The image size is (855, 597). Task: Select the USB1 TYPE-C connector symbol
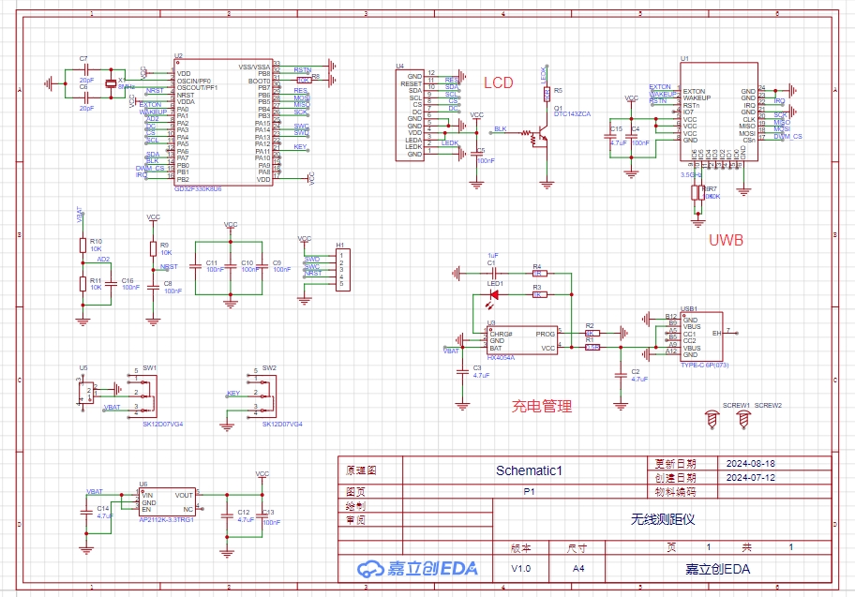[x=702, y=337]
